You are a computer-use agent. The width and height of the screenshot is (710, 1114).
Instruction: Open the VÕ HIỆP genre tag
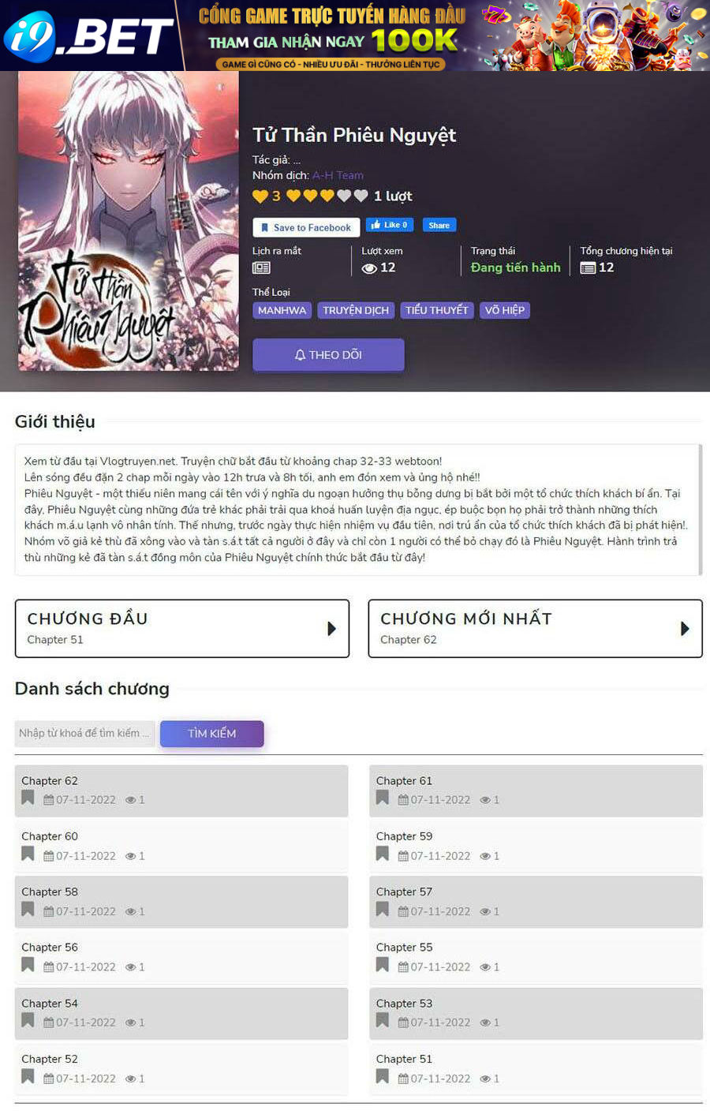(505, 311)
